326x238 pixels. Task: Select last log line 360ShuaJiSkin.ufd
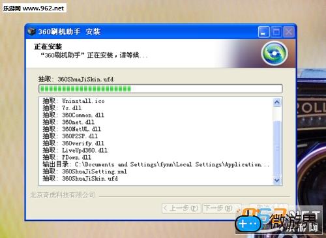(80, 179)
